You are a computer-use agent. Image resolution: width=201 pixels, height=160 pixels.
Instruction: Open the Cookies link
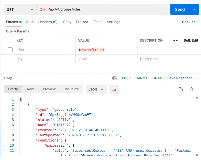click(x=188, y=22)
